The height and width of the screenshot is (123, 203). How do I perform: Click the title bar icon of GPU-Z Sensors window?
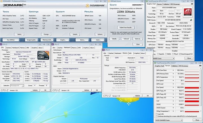point(155,63)
